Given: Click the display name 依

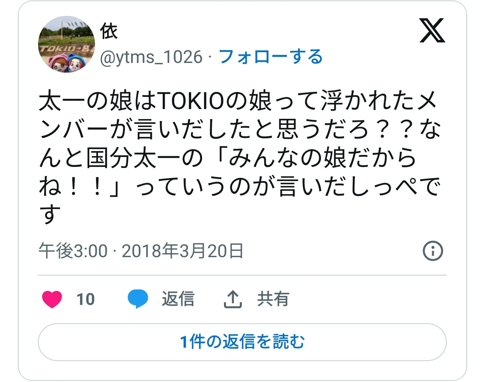Looking at the screenshot, I should tap(109, 32).
